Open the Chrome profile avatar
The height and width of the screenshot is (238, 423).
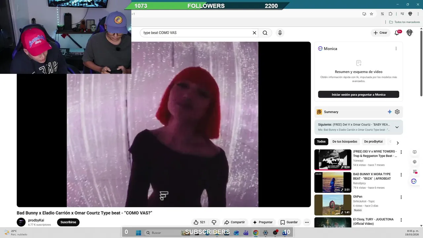[410, 14]
